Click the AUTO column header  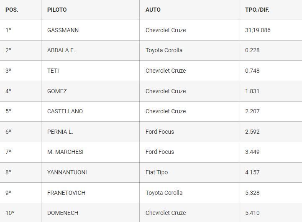[153, 10]
